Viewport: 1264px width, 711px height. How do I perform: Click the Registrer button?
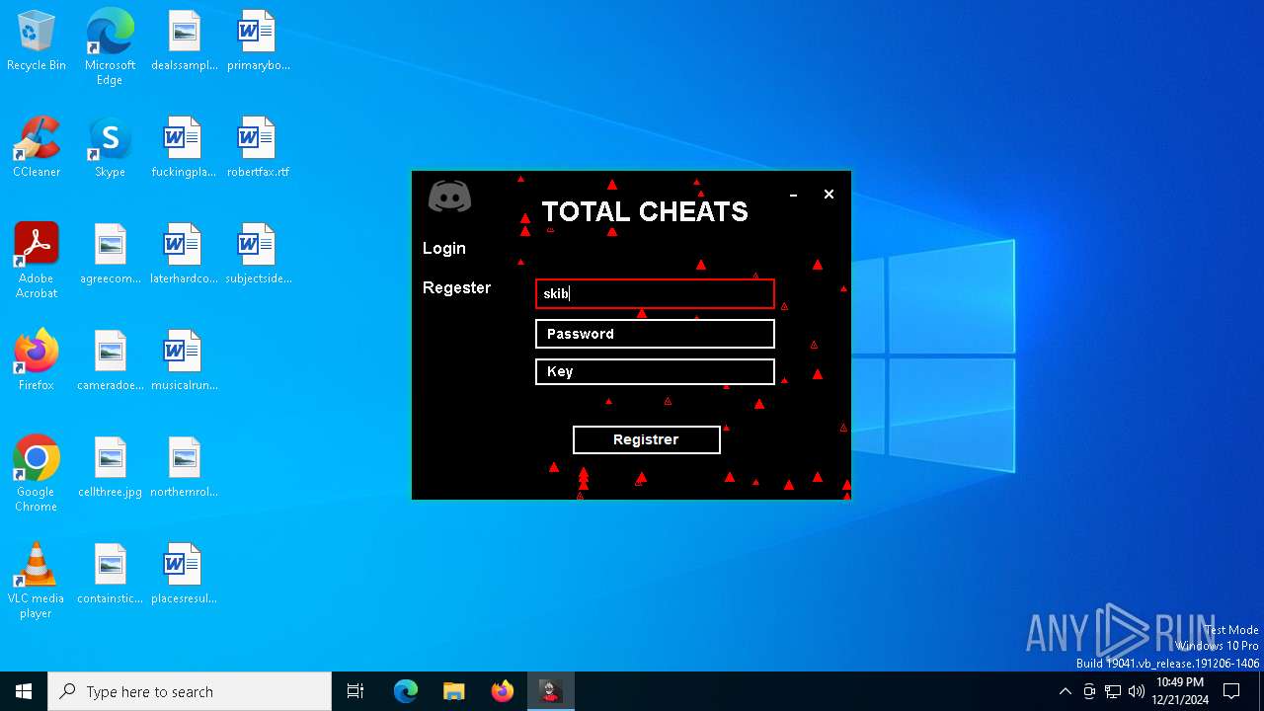pyautogui.click(x=646, y=439)
